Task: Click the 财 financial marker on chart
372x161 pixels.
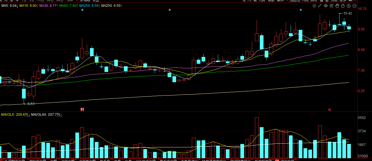Action: coord(82,109)
